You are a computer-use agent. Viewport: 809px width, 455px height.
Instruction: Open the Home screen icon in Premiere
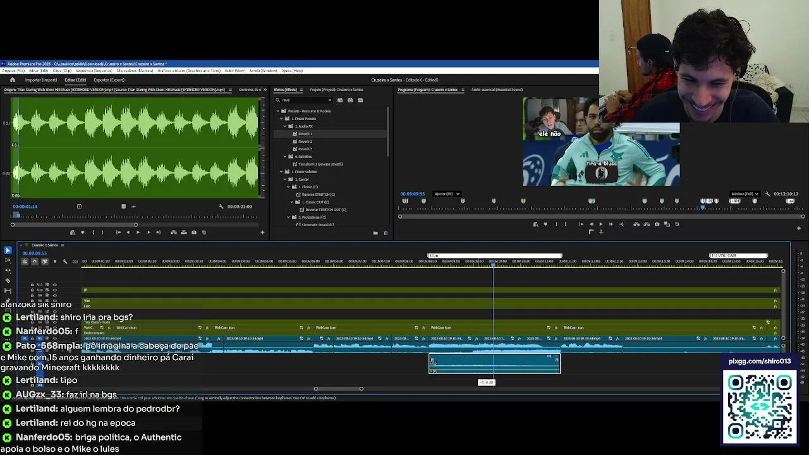pyautogui.click(x=13, y=80)
